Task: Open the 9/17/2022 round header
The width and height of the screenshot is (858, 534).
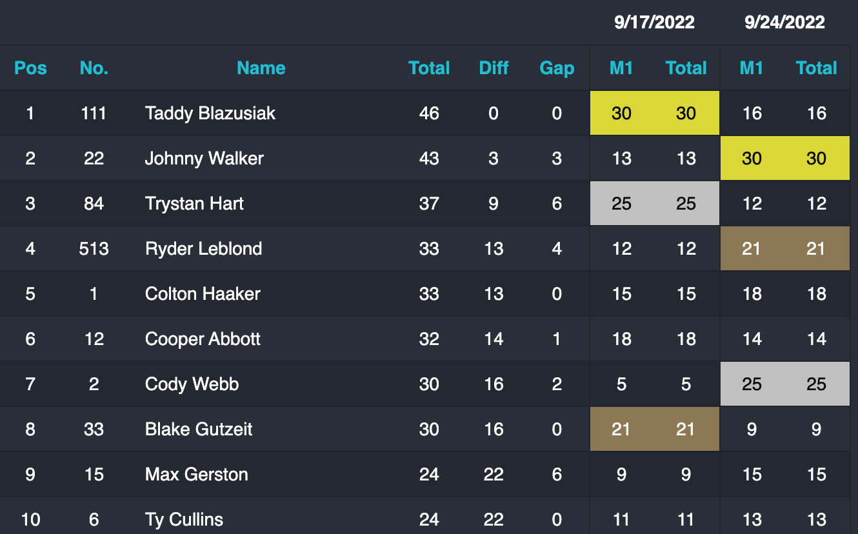Action: pyautogui.click(x=654, y=22)
